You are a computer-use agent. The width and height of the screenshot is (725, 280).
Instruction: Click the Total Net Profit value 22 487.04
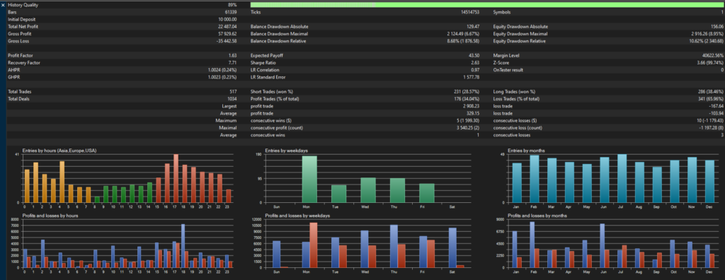click(x=227, y=27)
